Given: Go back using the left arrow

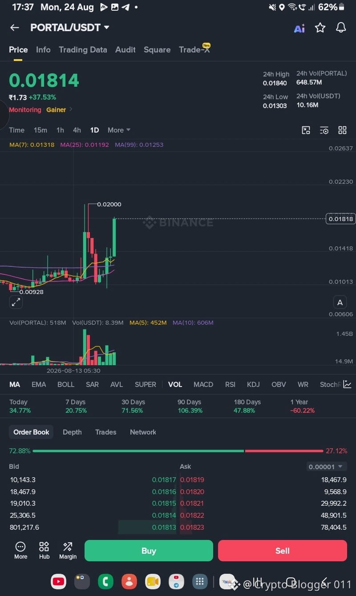Looking at the screenshot, I should pyautogui.click(x=15, y=28).
